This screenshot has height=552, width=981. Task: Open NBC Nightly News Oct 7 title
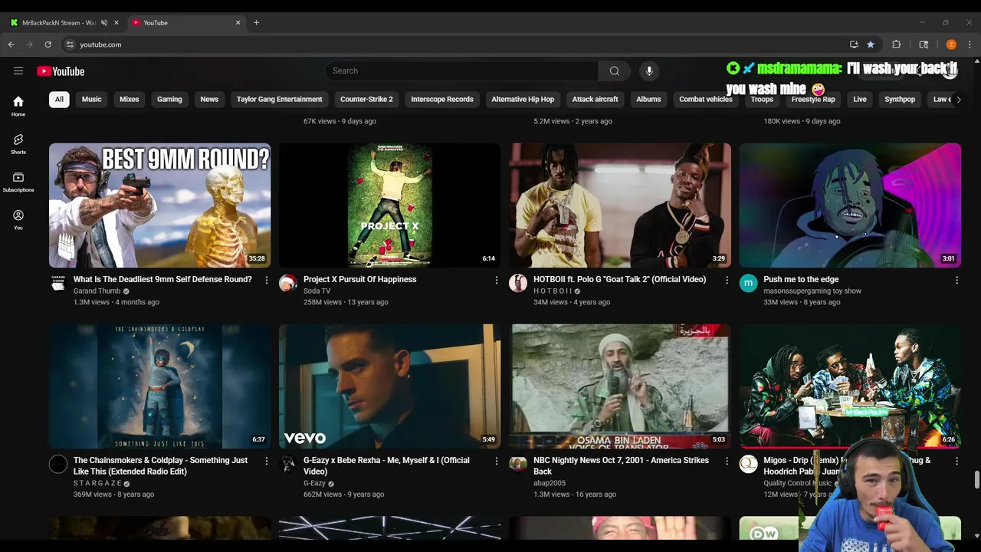[x=621, y=465]
